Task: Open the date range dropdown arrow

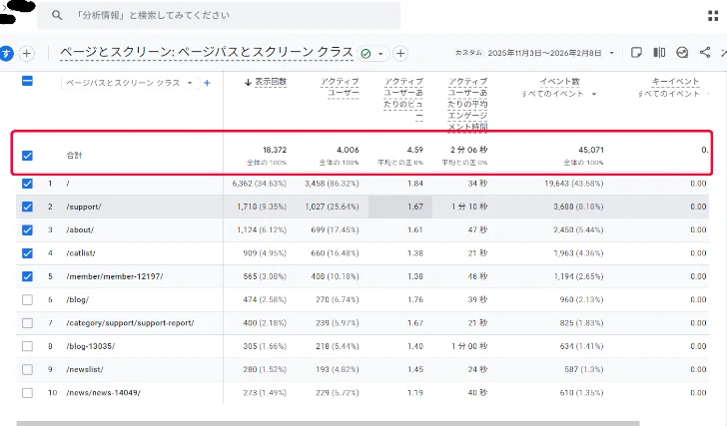Action: coord(611,53)
